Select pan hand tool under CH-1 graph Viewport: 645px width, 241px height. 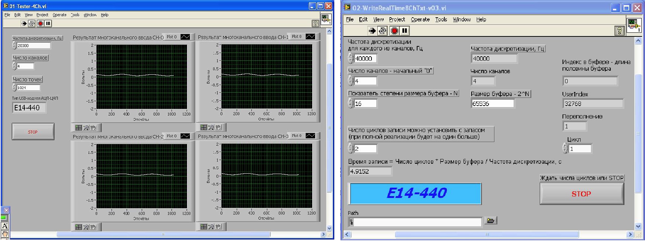coord(218,127)
